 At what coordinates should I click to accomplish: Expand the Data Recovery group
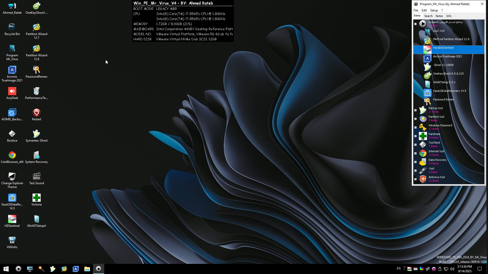(416, 162)
